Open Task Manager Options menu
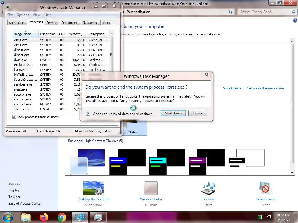 [23, 15]
